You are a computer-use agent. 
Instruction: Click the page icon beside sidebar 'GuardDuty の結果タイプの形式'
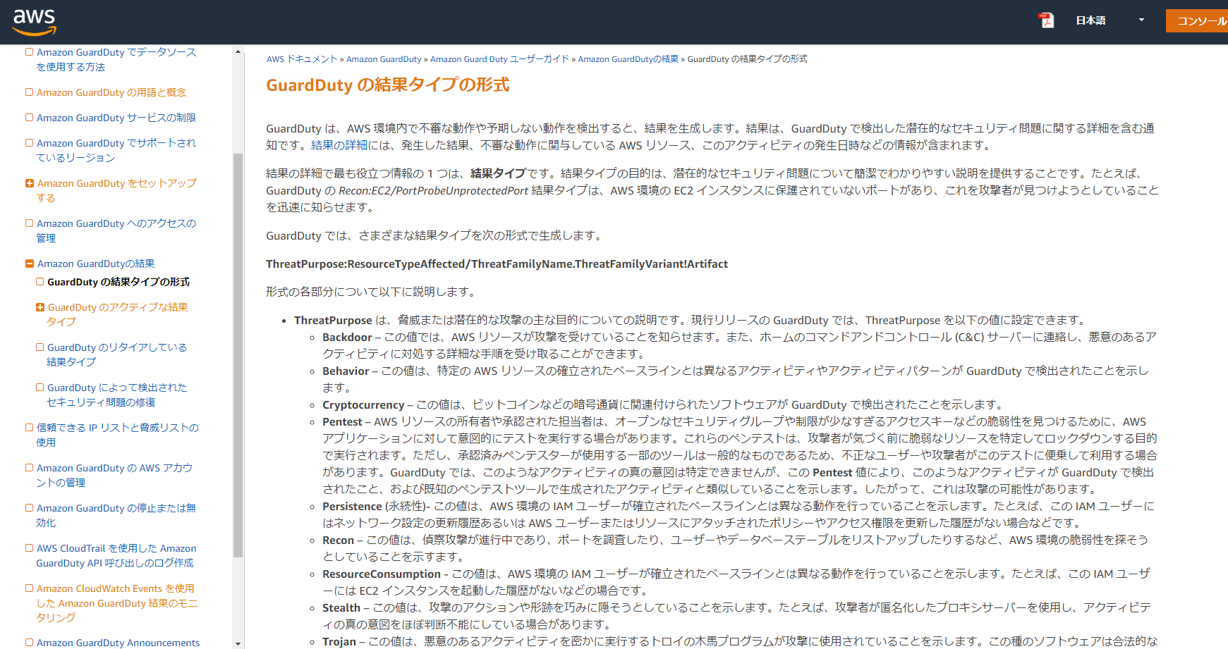(40, 282)
